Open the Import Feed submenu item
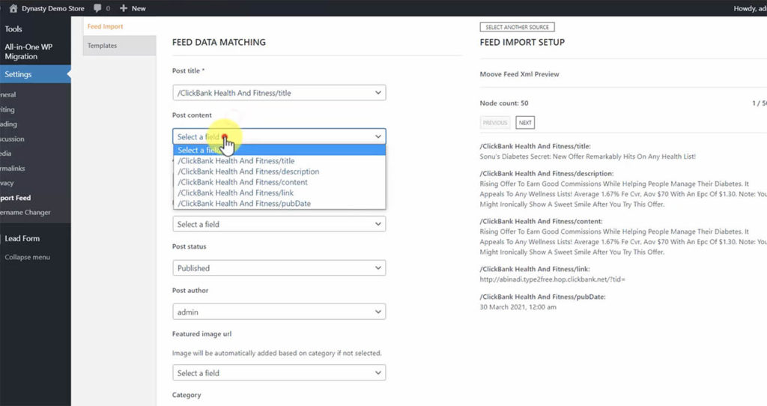This screenshot has width=767, height=406. [x=16, y=198]
